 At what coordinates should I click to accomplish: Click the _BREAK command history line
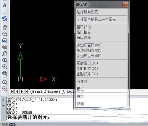[x=20, y=112]
